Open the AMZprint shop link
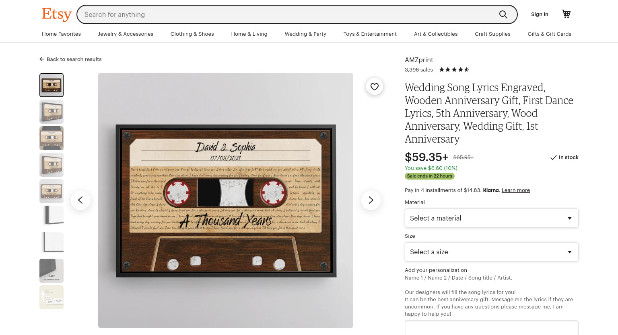 [x=419, y=60]
